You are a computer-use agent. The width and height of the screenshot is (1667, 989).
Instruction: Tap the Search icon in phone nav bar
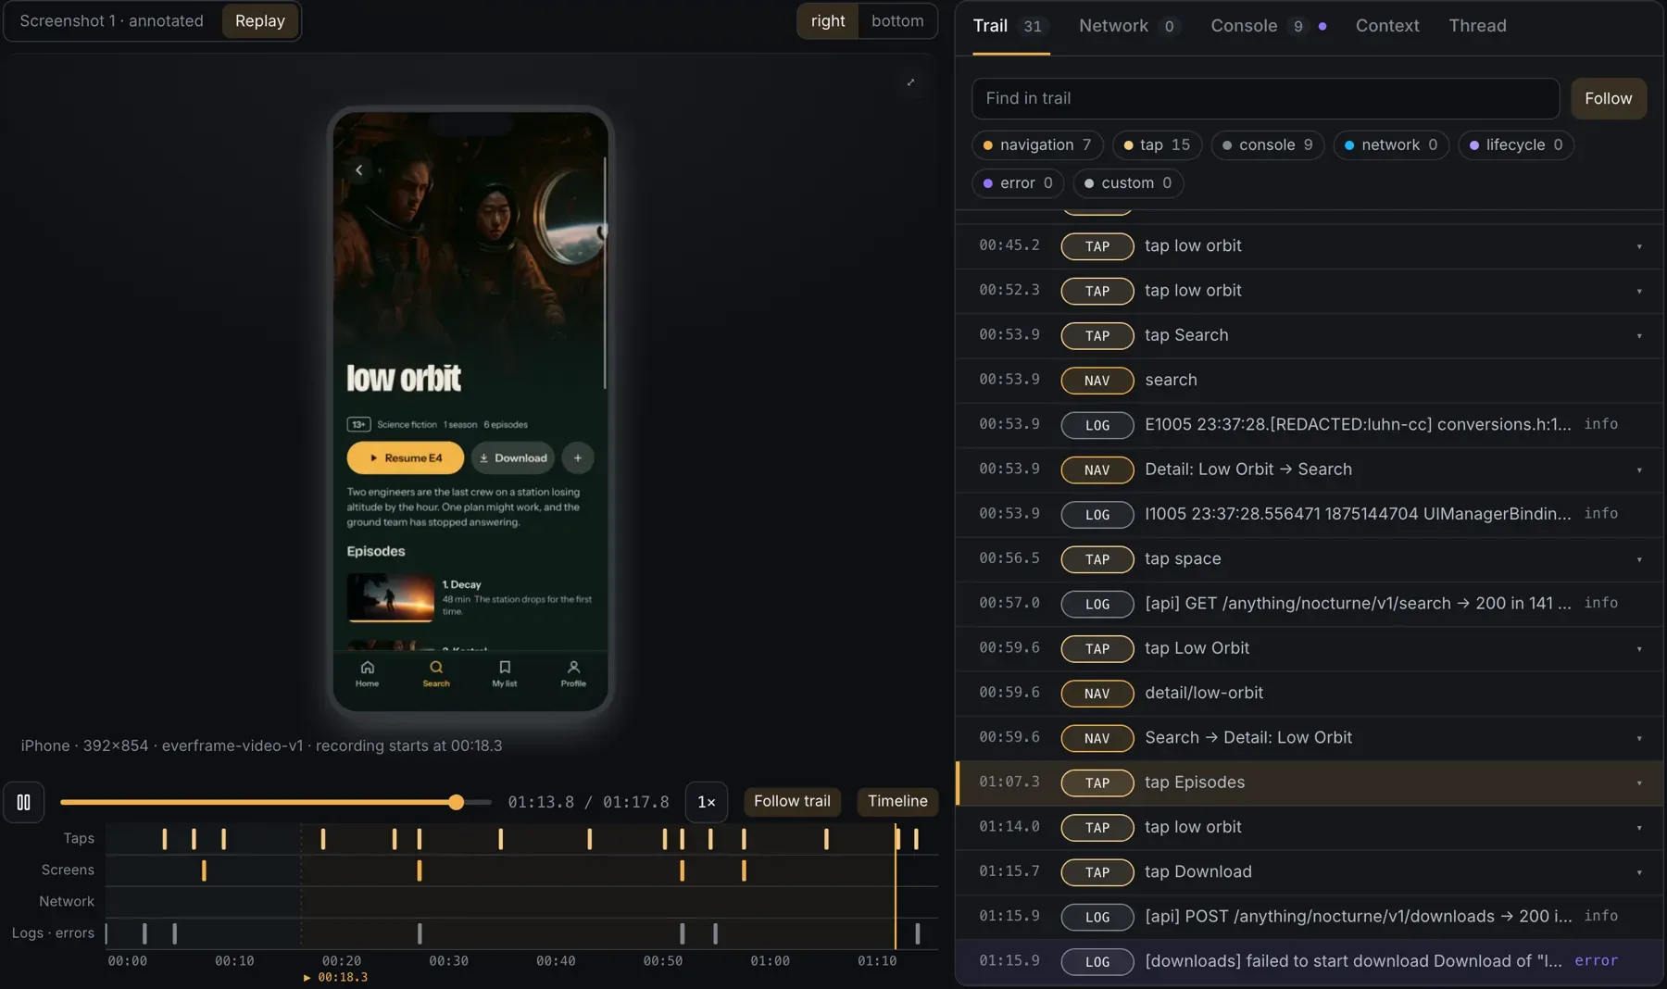(x=436, y=673)
